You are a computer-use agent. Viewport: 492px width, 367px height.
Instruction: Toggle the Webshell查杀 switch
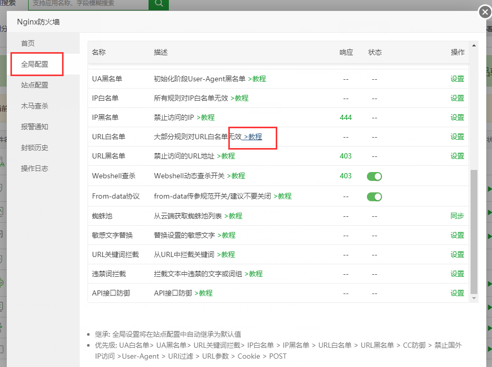pos(374,176)
